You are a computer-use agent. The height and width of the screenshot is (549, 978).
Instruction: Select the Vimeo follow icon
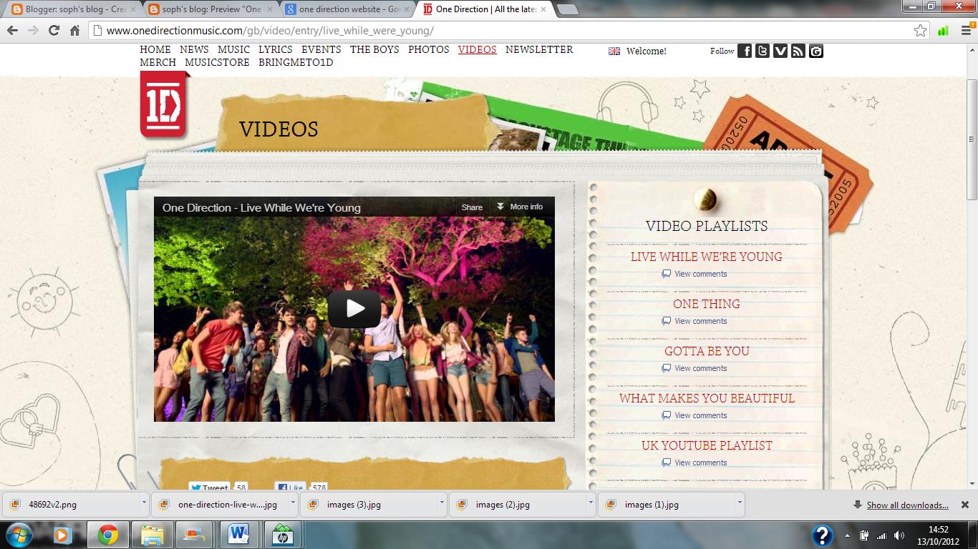click(x=780, y=51)
